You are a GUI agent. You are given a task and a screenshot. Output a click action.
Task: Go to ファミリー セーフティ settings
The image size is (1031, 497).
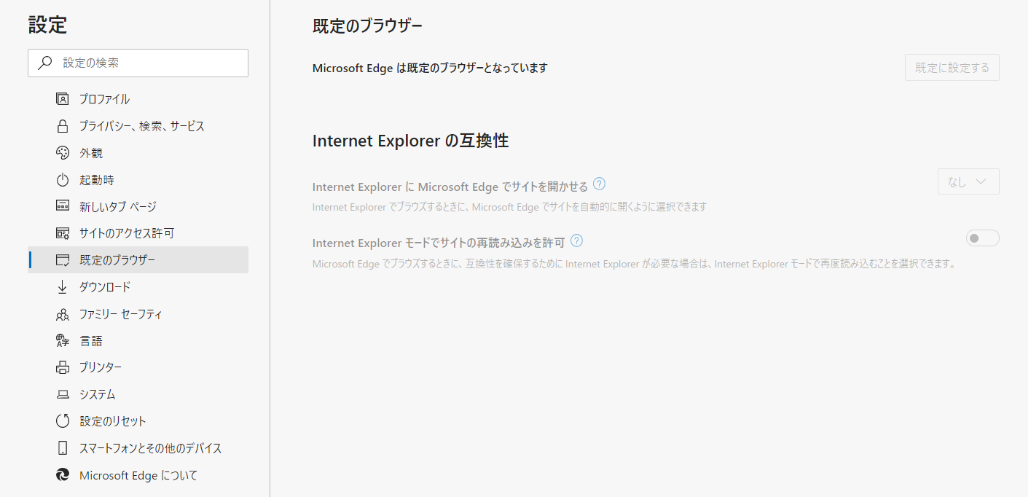pyautogui.click(x=138, y=314)
